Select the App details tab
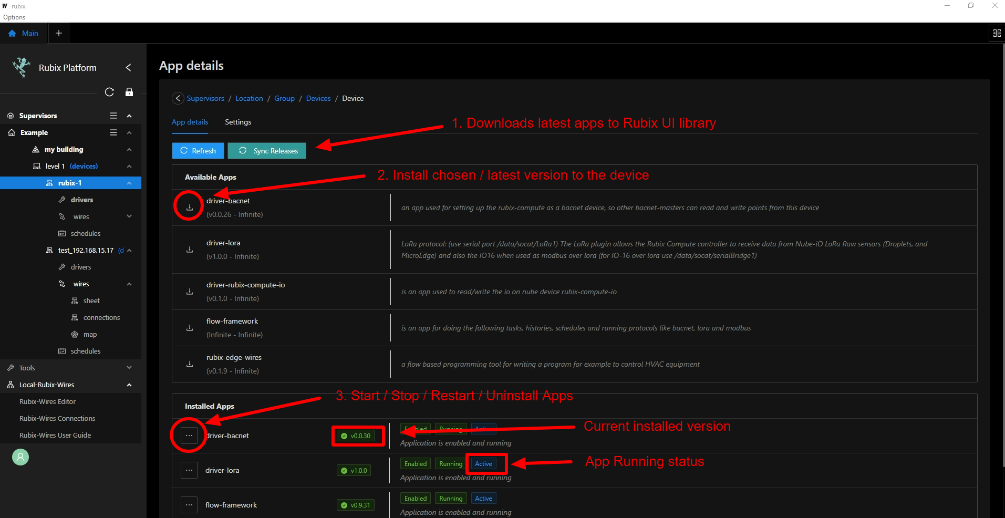This screenshot has height=518, width=1005. 190,122
